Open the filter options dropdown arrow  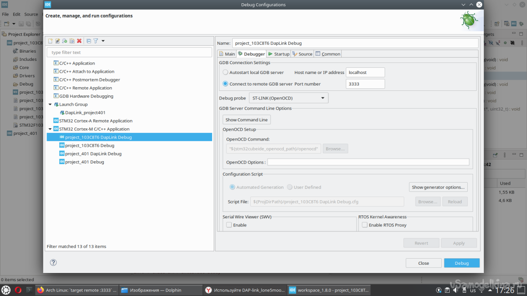tap(103, 41)
